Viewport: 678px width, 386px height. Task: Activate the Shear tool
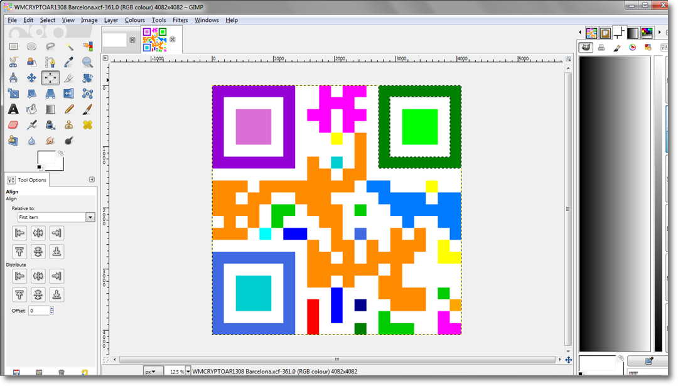coord(31,94)
